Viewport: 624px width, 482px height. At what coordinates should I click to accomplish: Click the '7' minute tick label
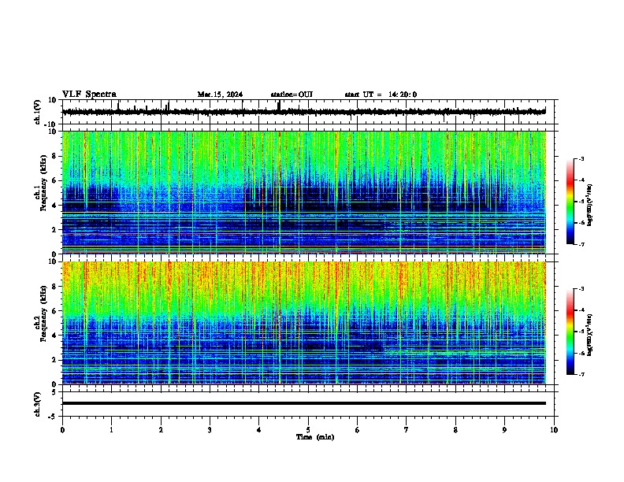[x=407, y=430]
